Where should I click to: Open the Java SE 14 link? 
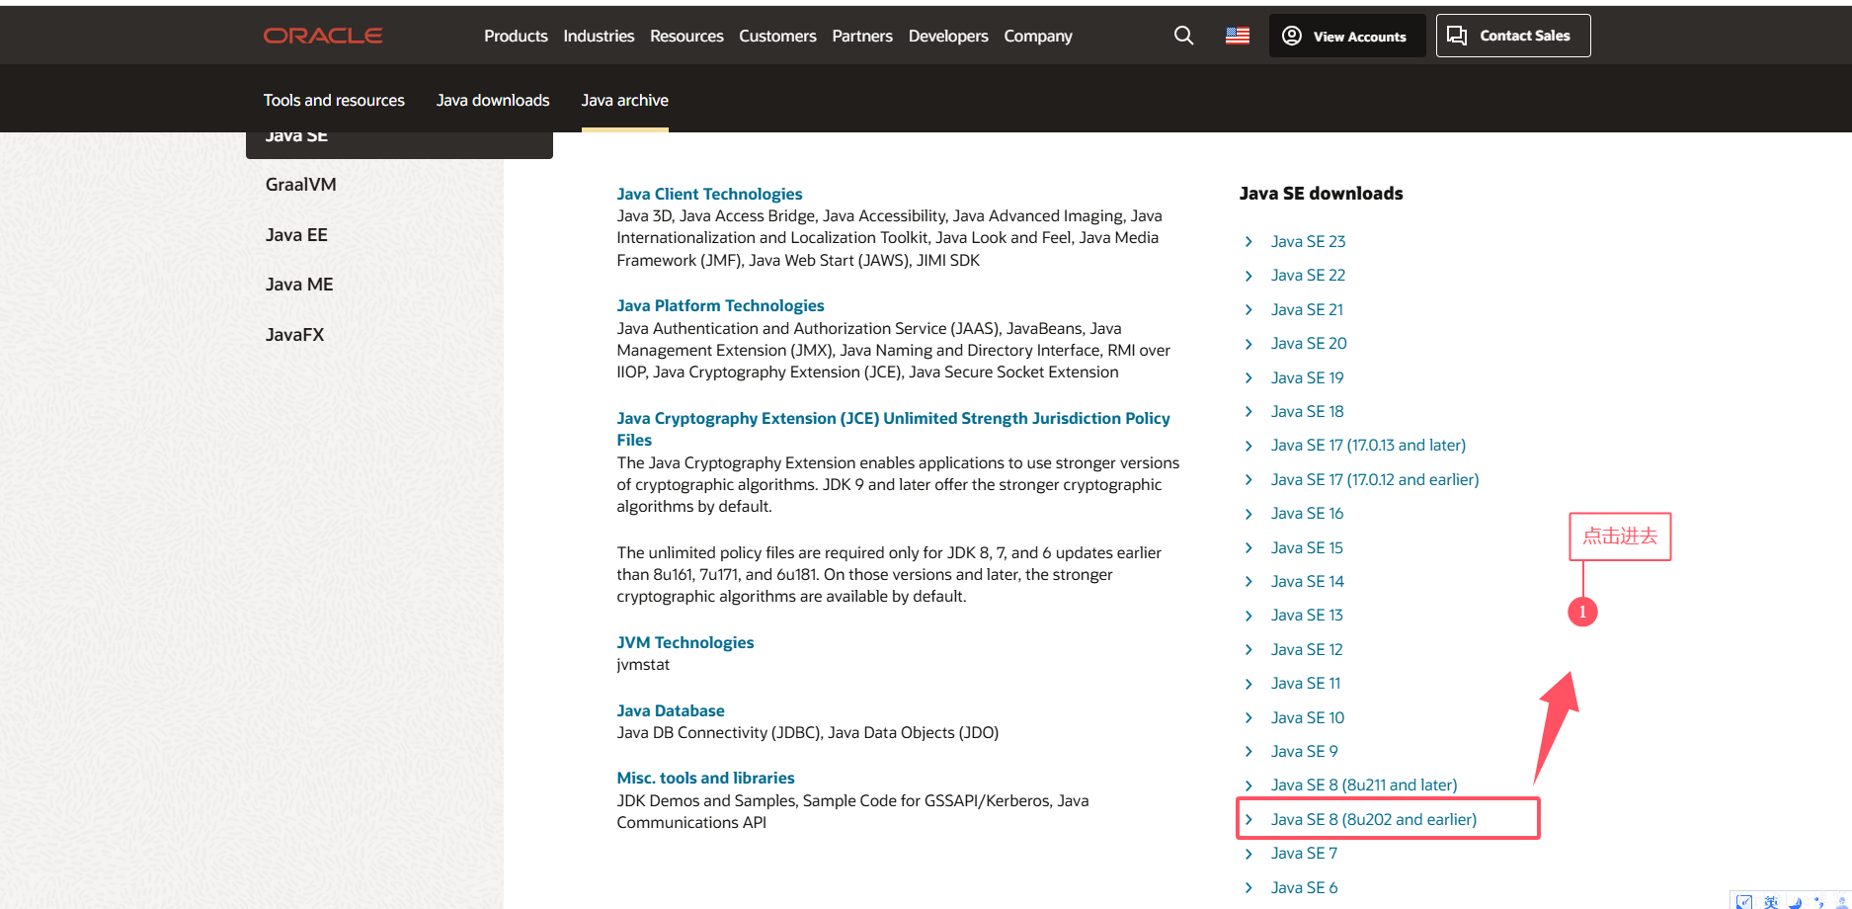pyautogui.click(x=1307, y=582)
